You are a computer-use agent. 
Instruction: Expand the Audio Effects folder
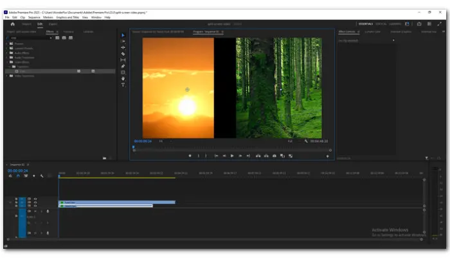(x=7, y=53)
